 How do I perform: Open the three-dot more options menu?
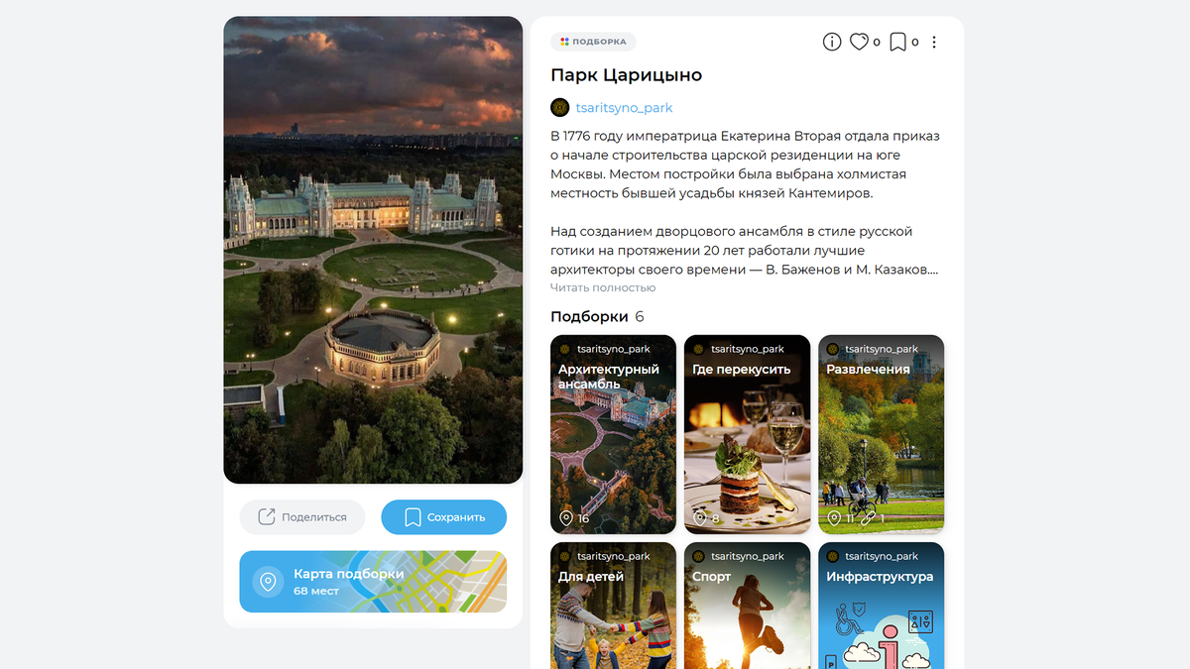coord(933,42)
